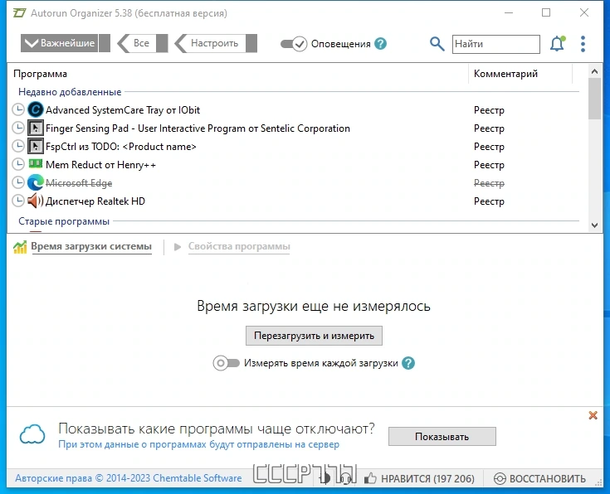Click the delay clock icon for Advanced SystemCare Tray
This screenshot has width=610, height=494.
[18, 110]
